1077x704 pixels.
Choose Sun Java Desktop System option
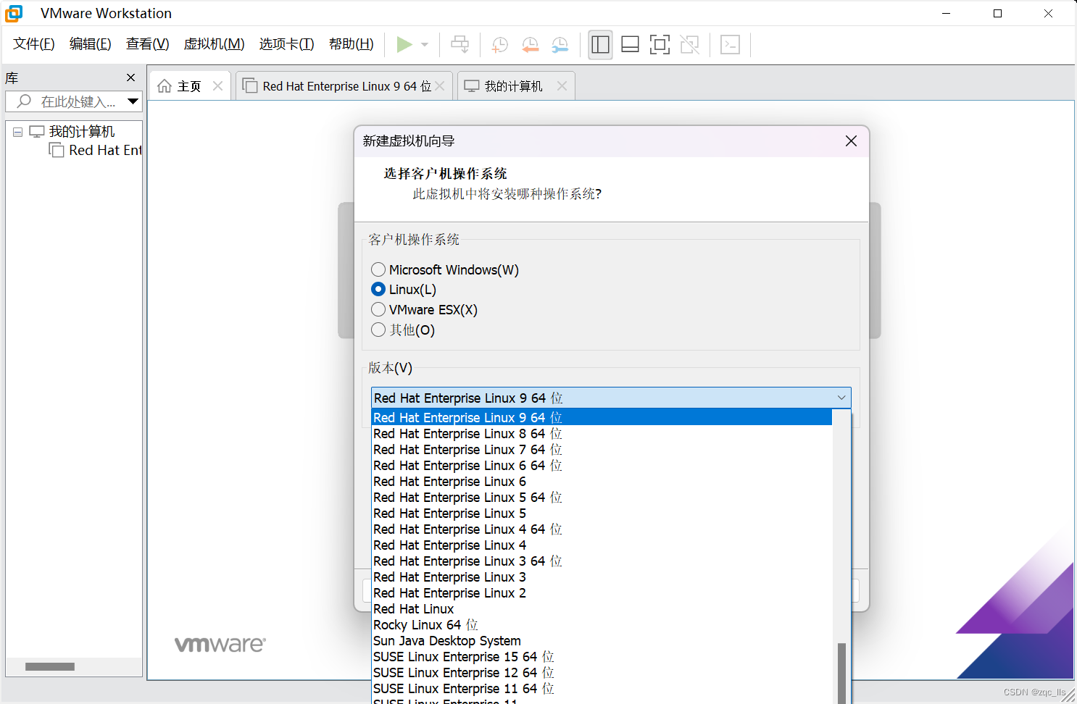602,641
